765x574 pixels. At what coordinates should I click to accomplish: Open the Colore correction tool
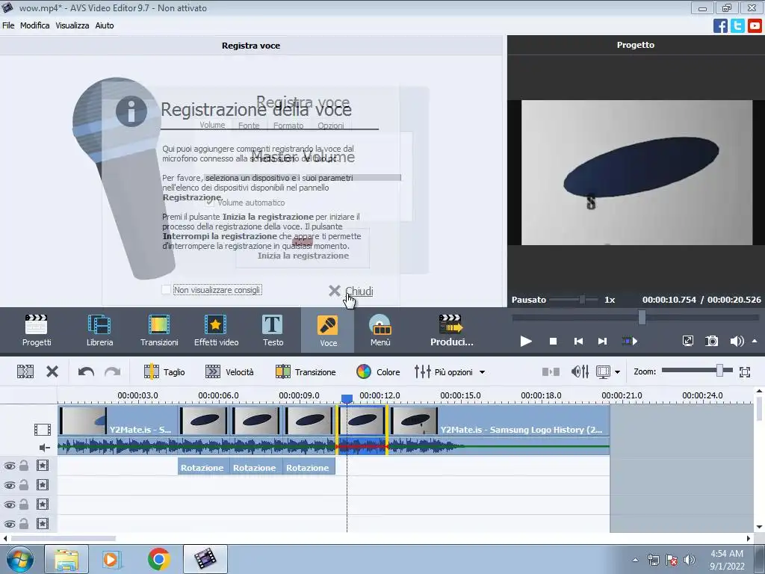378,372
